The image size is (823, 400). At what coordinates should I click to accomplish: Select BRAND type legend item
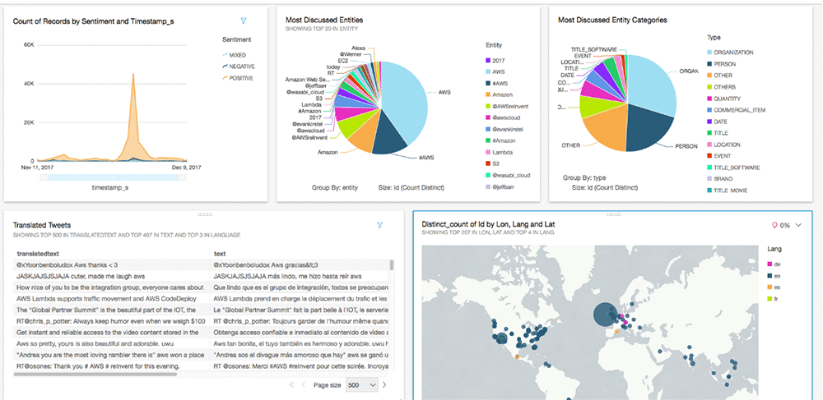(x=719, y=179)
